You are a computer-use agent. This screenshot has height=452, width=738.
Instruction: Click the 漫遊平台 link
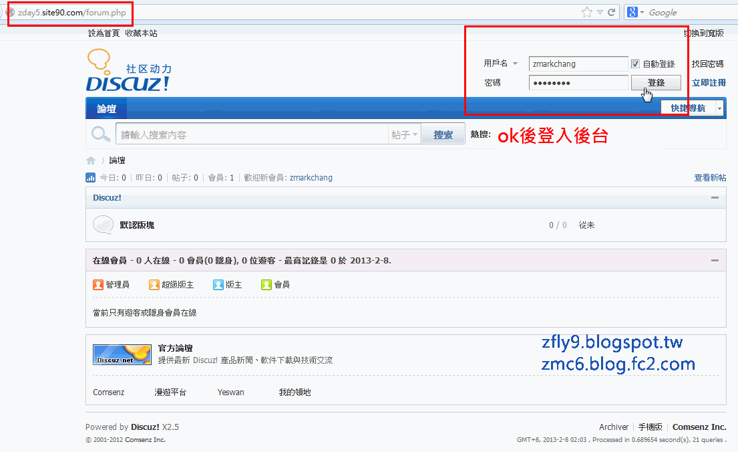pos(170,392)
